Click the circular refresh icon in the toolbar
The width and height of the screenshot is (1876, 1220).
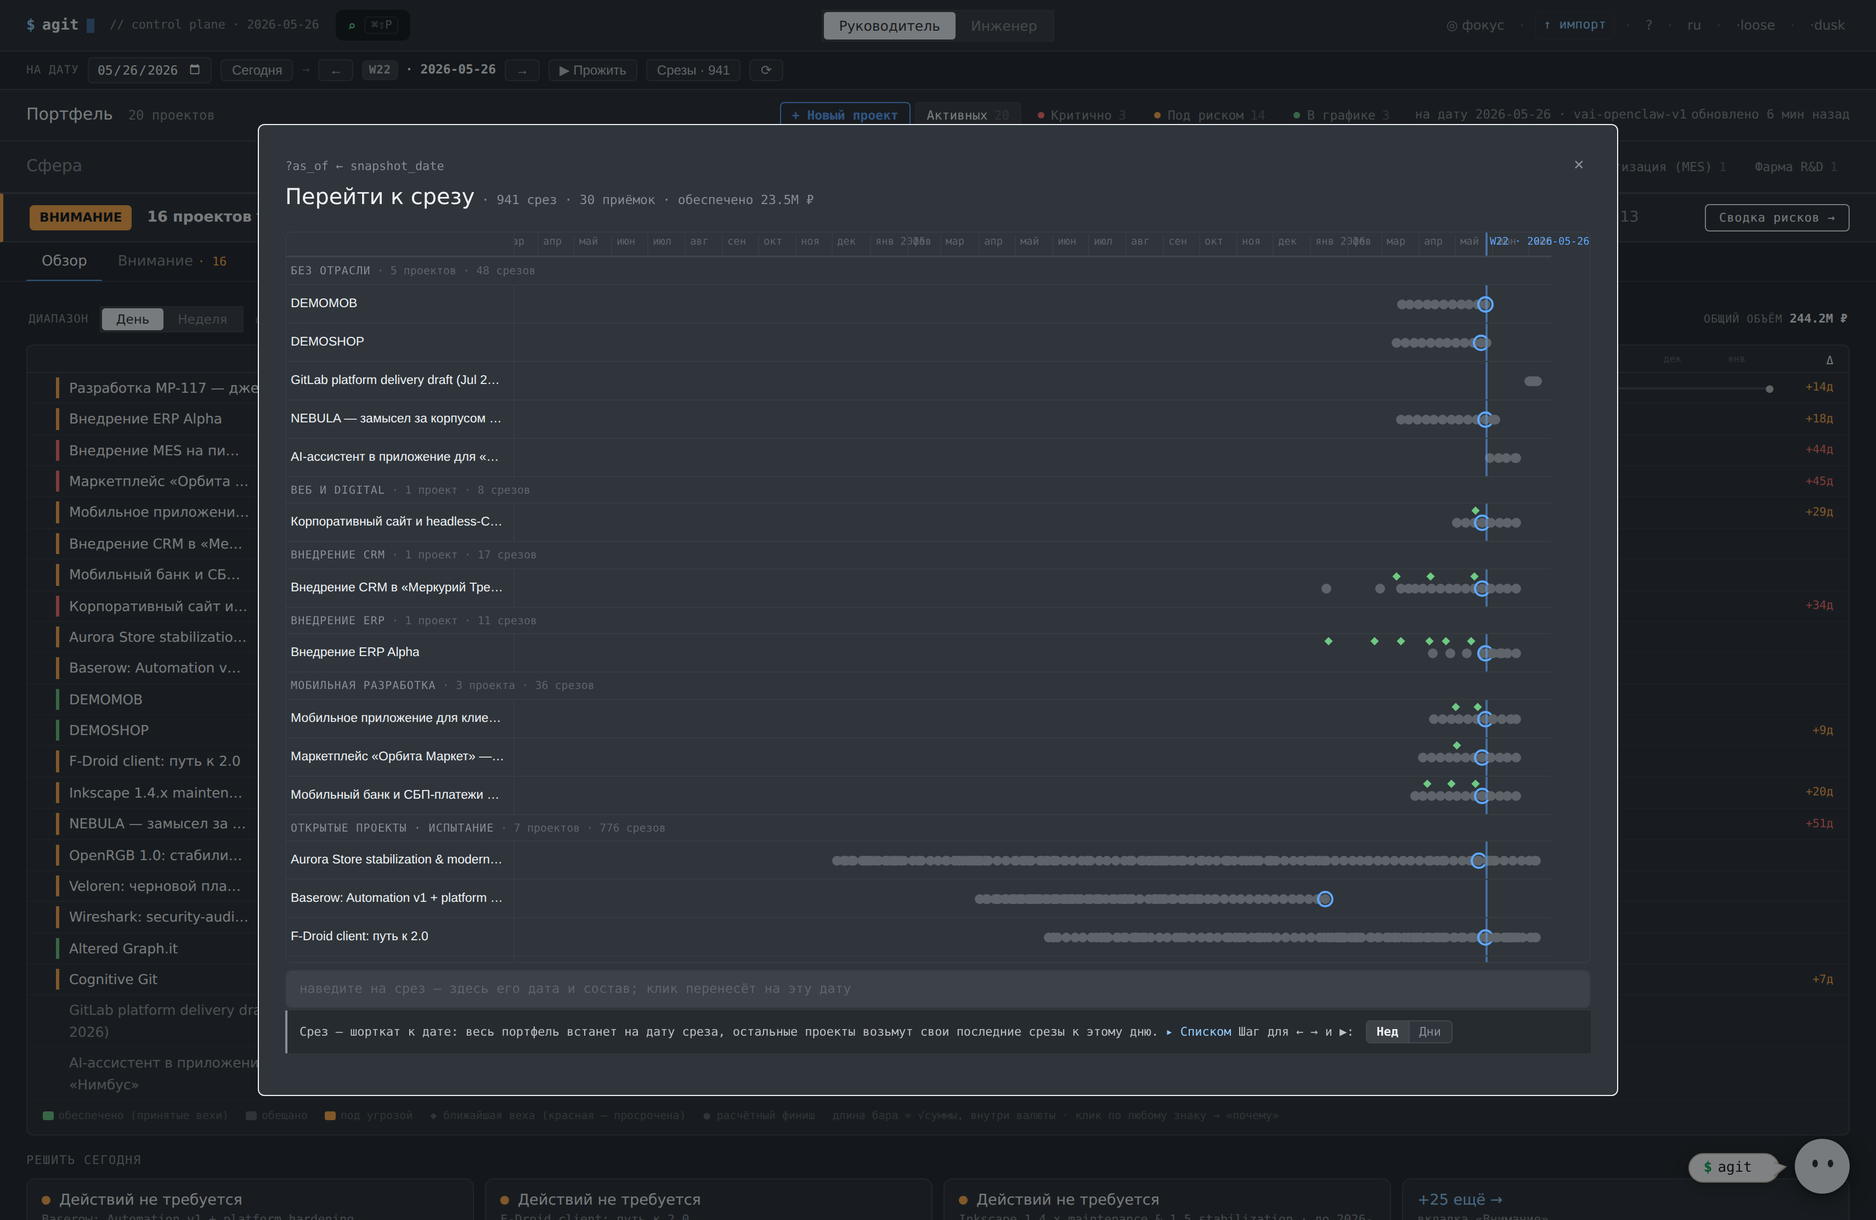pos(765,70)
